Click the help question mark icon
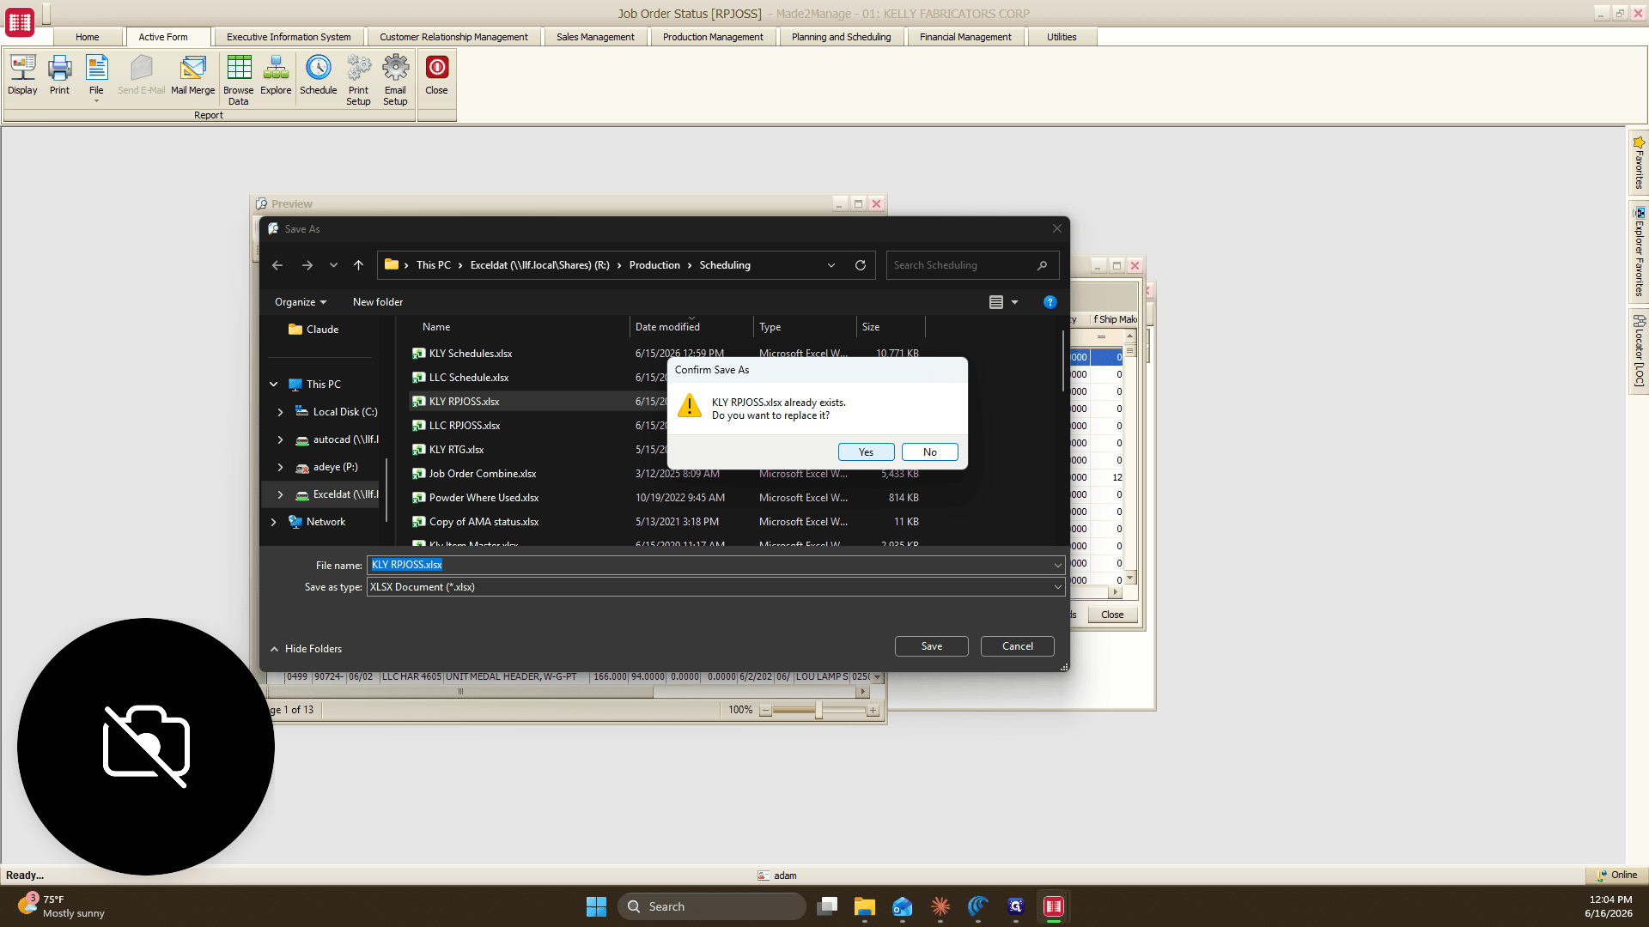The width and height of the screenshot is (1649, 927). coord(1050,302)
